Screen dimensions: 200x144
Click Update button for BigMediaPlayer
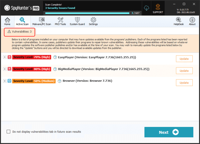click(184, 71)
